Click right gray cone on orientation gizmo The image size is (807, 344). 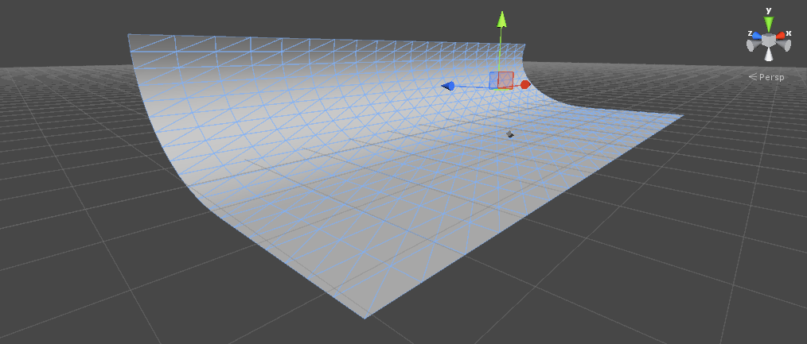pyautogui.click(x=786, y=46)
